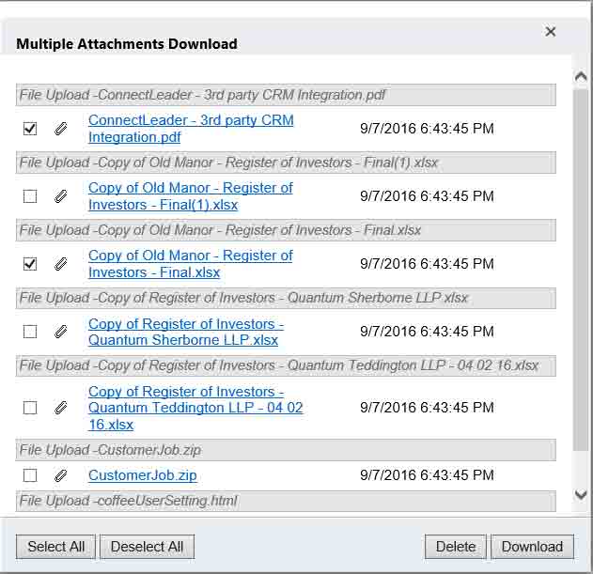Click paperclip icon beside ConnectLeader CRM Integration.pdf

coord(61,129)
